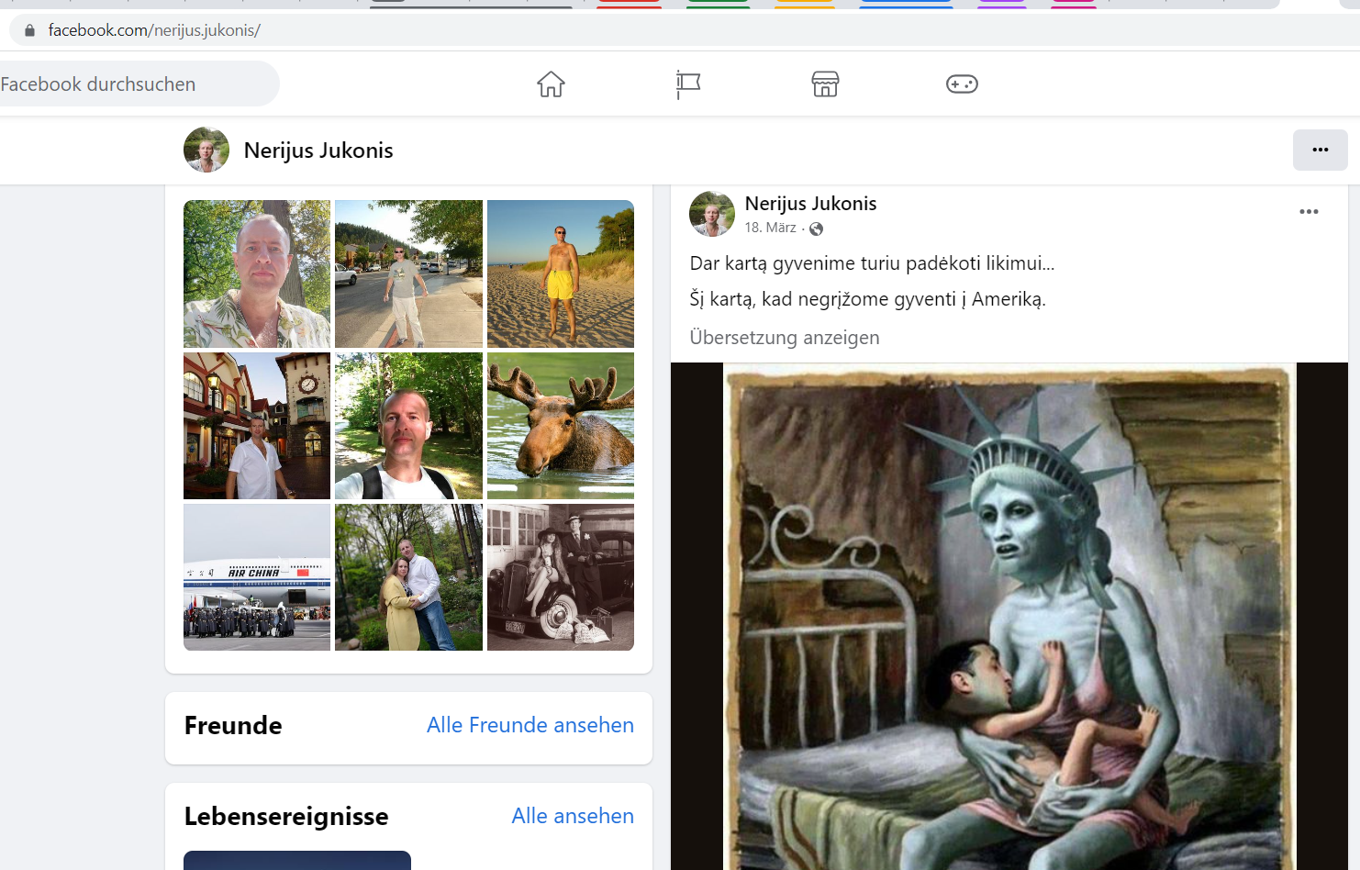Open the Marketplace storefront icon
Viewport: 1360px width, 870px height.
[x=825, y=84]
